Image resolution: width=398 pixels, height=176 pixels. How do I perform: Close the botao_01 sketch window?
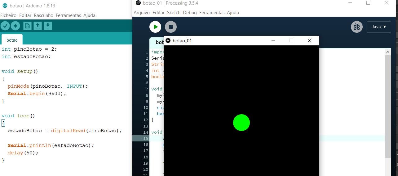(x=309, y=40)
